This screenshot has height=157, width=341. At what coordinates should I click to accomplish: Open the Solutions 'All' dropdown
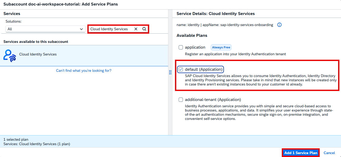[x=46, y=29]
